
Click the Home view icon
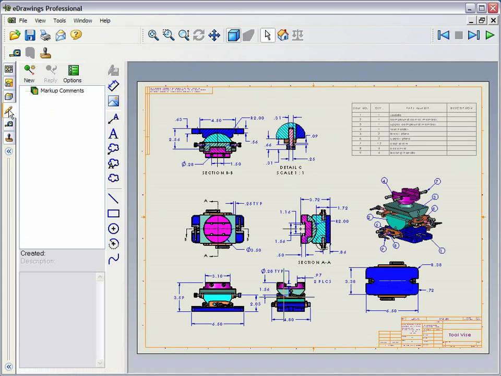pos(283,35)
